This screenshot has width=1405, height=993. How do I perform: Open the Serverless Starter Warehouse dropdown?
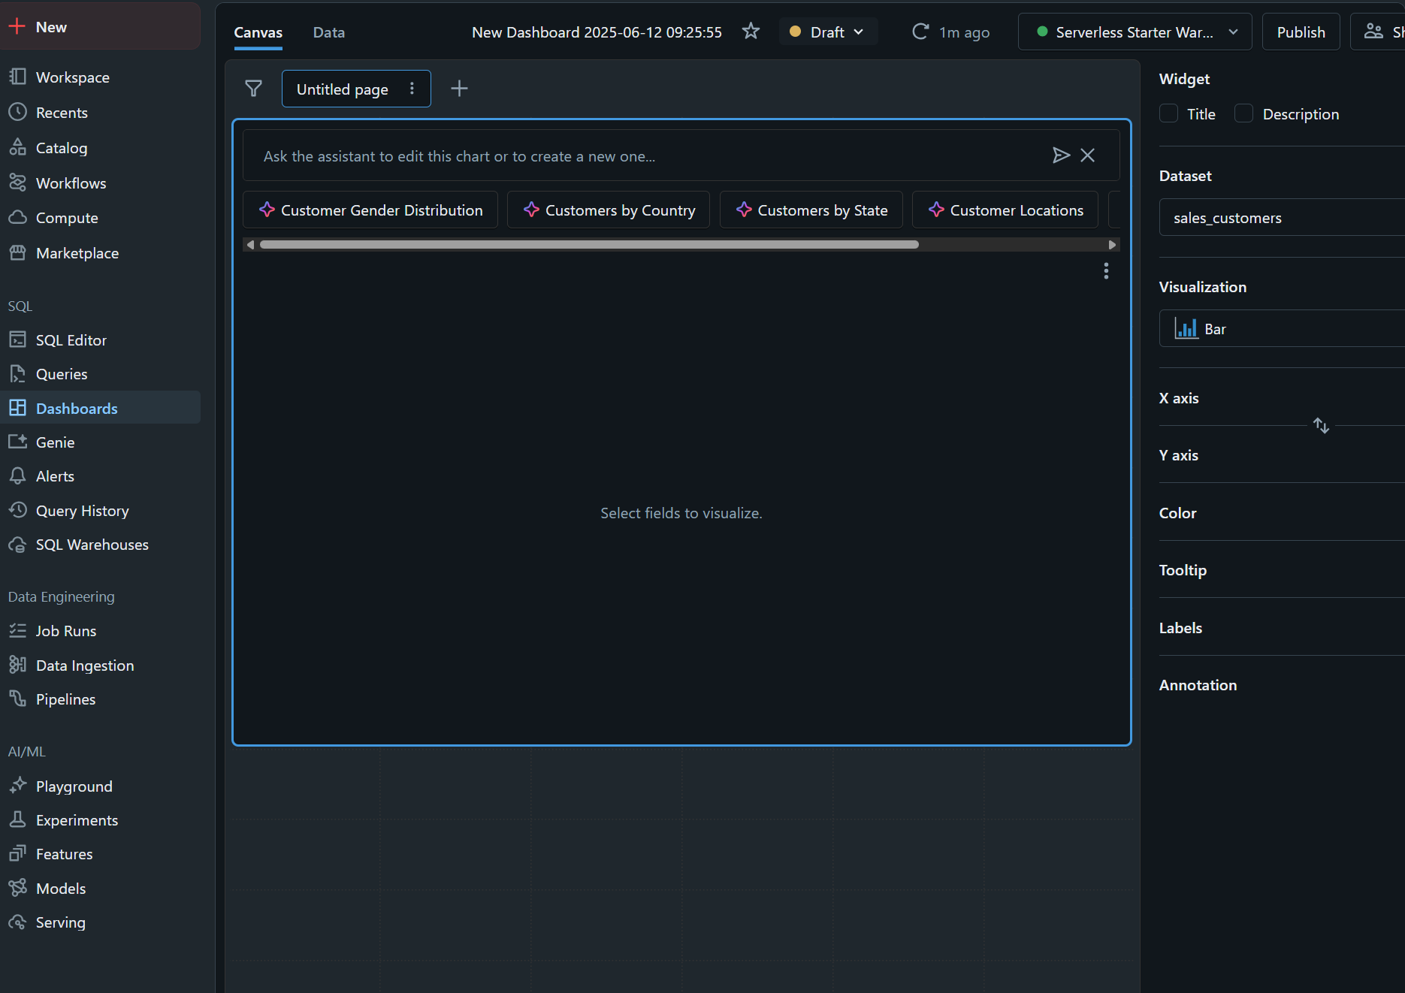(x=1135, y=32)
